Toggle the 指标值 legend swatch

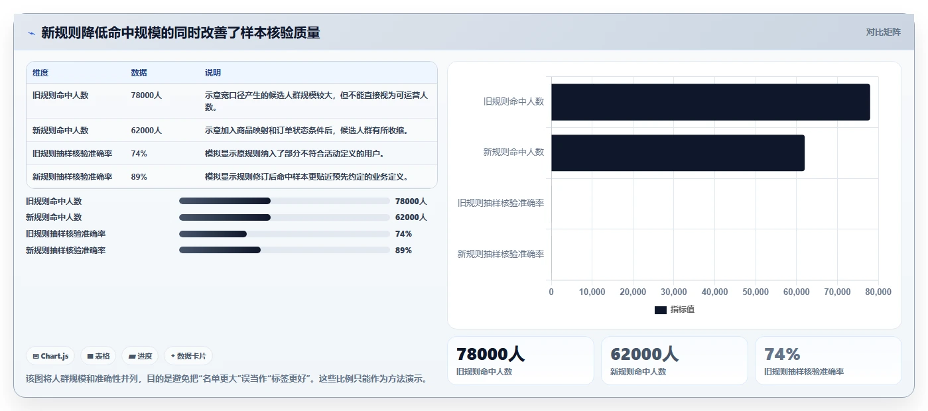[660, 310]
